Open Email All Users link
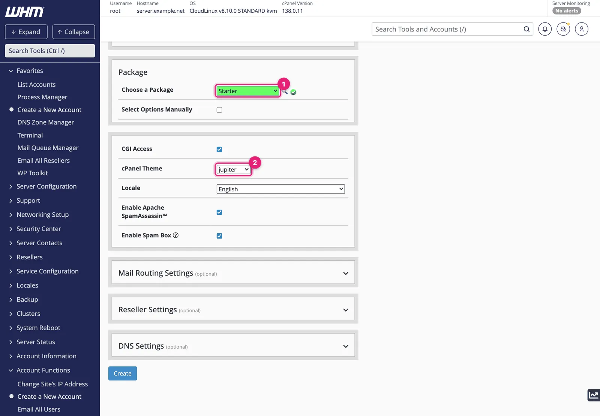The image size is (600, 416). tap(39, 410)
